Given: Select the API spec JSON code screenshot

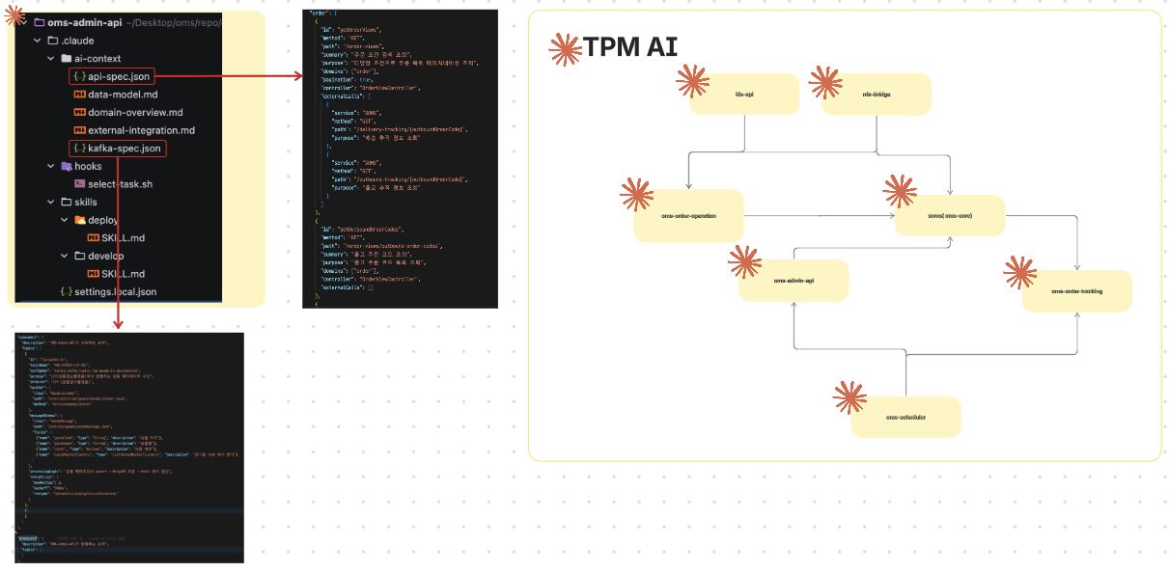Looking at the screenshot, I should tap(400, 159).
